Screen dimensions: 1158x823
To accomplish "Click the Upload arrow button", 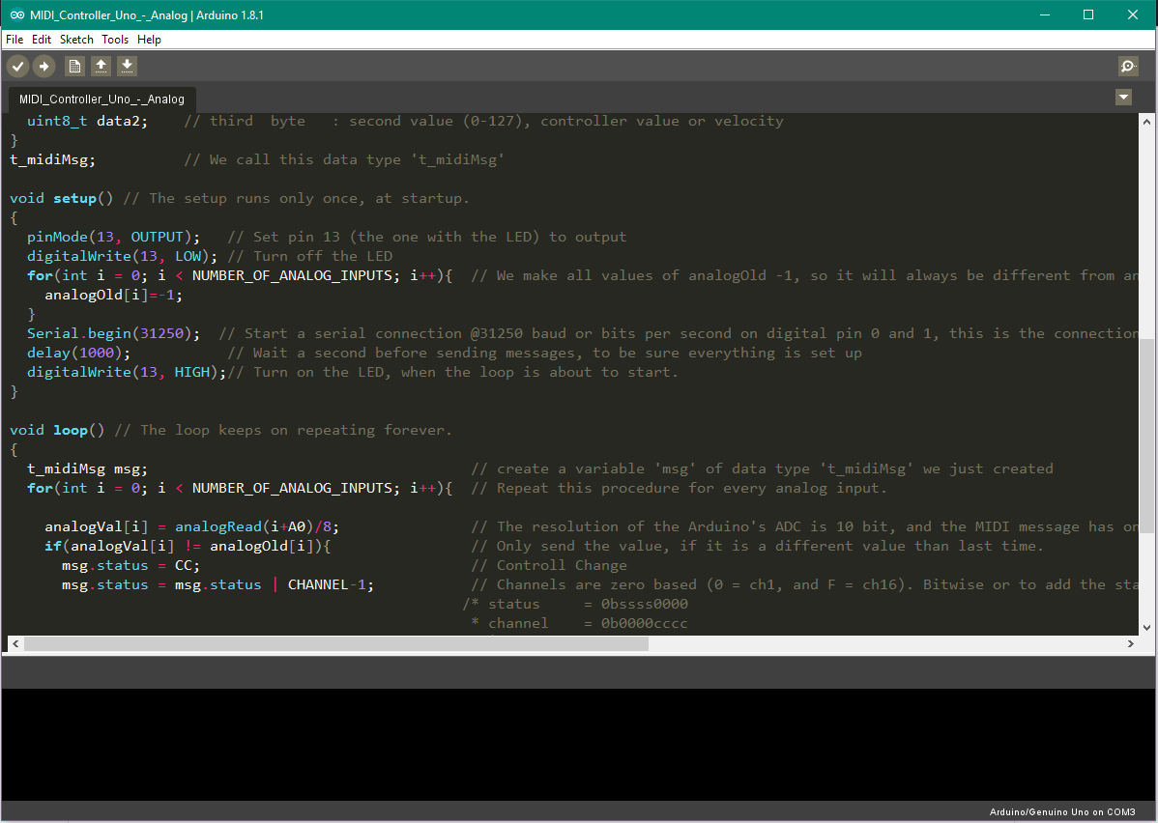I will pos(44,67).
